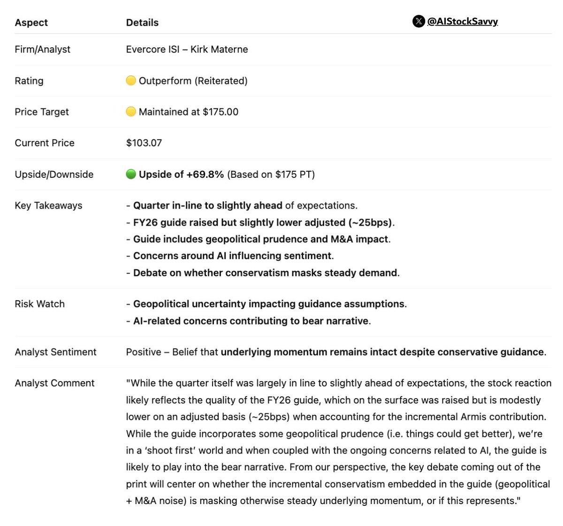Click the Details column header
Image resolution: width=563 pixels, height=526 pixels.
click(142, 23)
